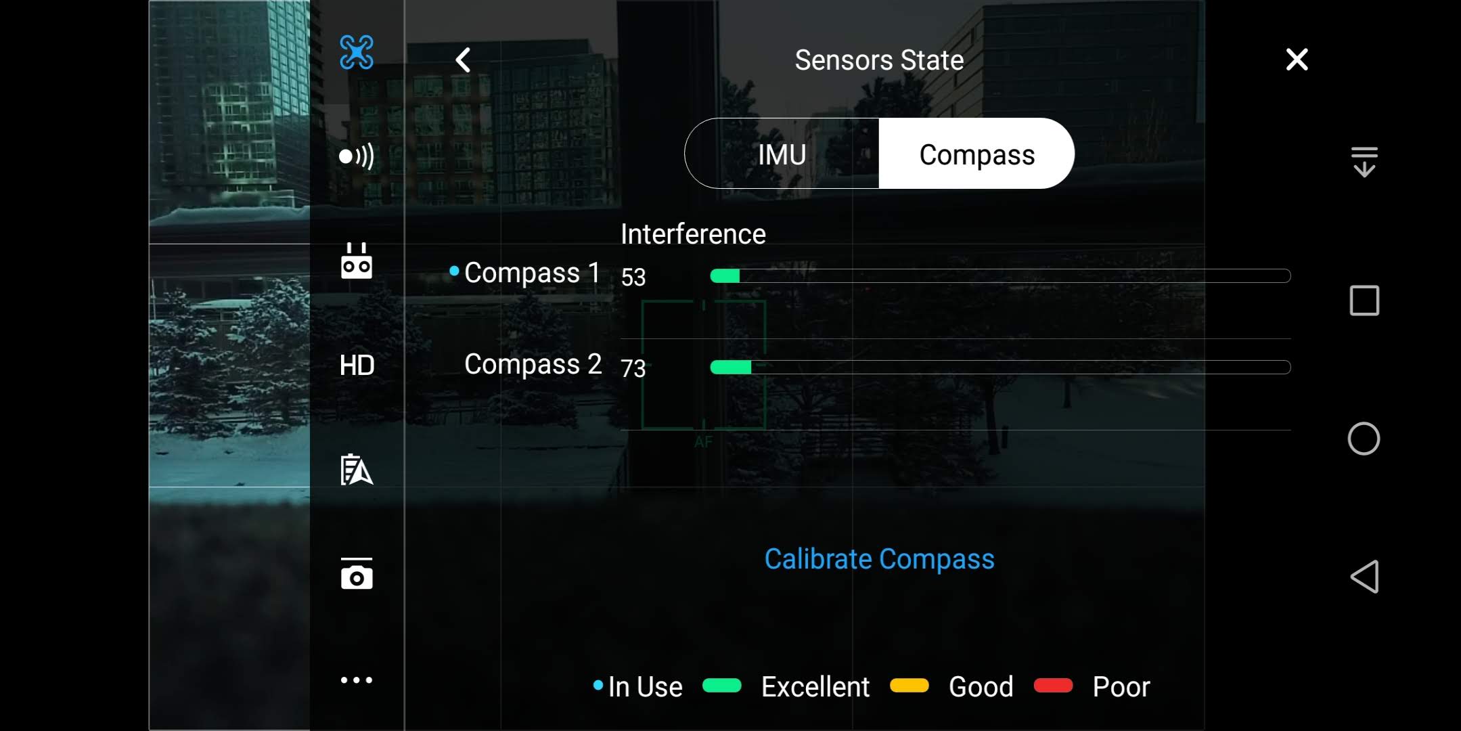Switch to the IMU tab
Viewport: 1461px width, 731px height.
click(x=782, y=154)
